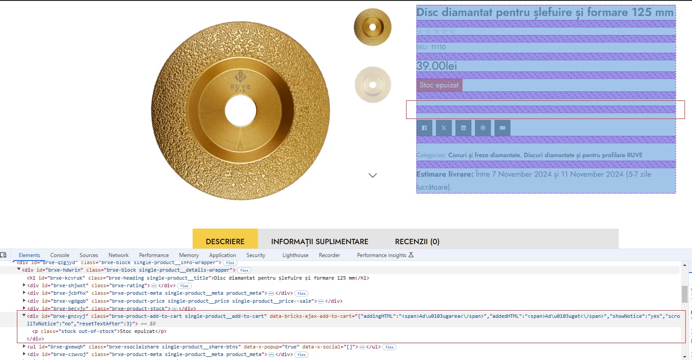Share product via LinkedIn icon
Image resolution: width=692 pixels, height=360 pixels.
click(x=463, y=128)
